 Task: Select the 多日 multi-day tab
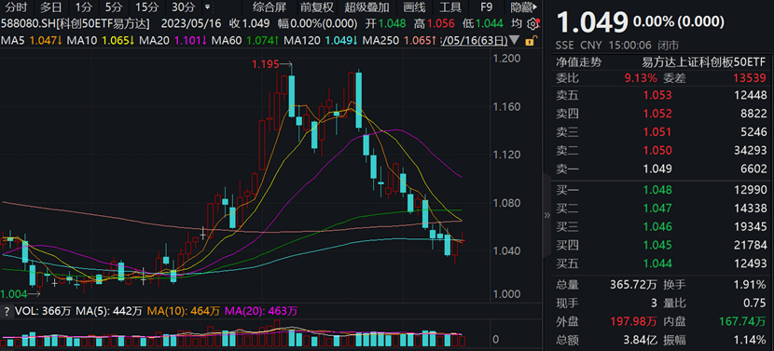pos(51,7)
